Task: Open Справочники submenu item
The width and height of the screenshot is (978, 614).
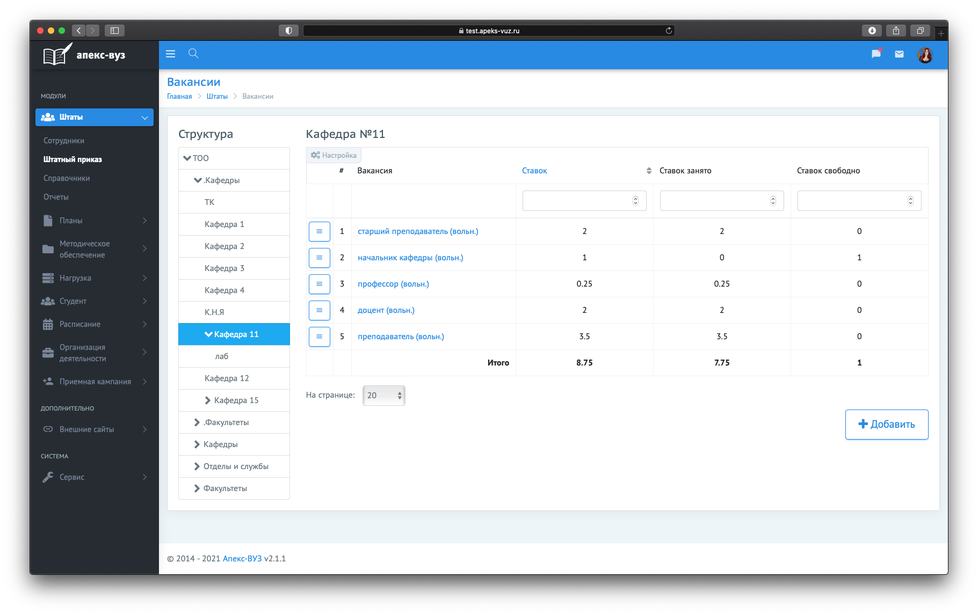Action: coord(67,178)
